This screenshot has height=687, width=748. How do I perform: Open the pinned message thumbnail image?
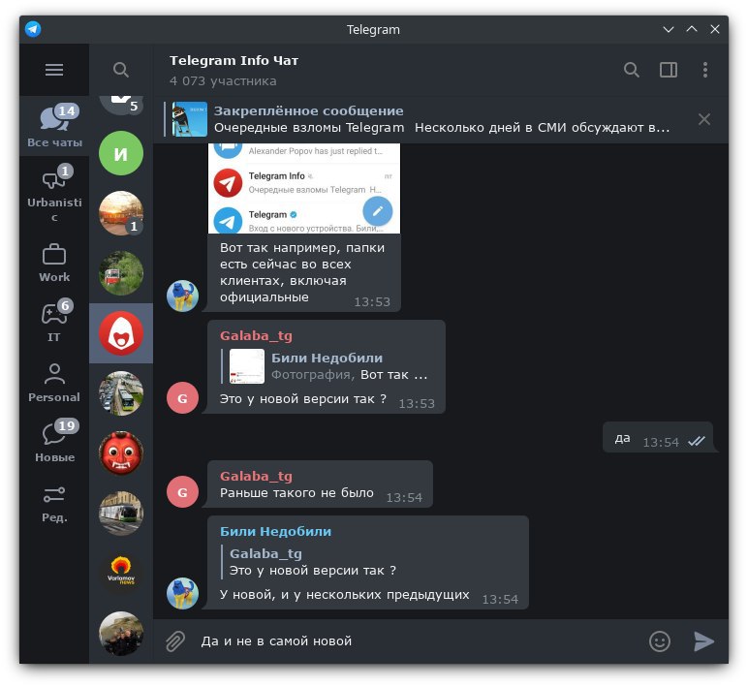[189, 119]
